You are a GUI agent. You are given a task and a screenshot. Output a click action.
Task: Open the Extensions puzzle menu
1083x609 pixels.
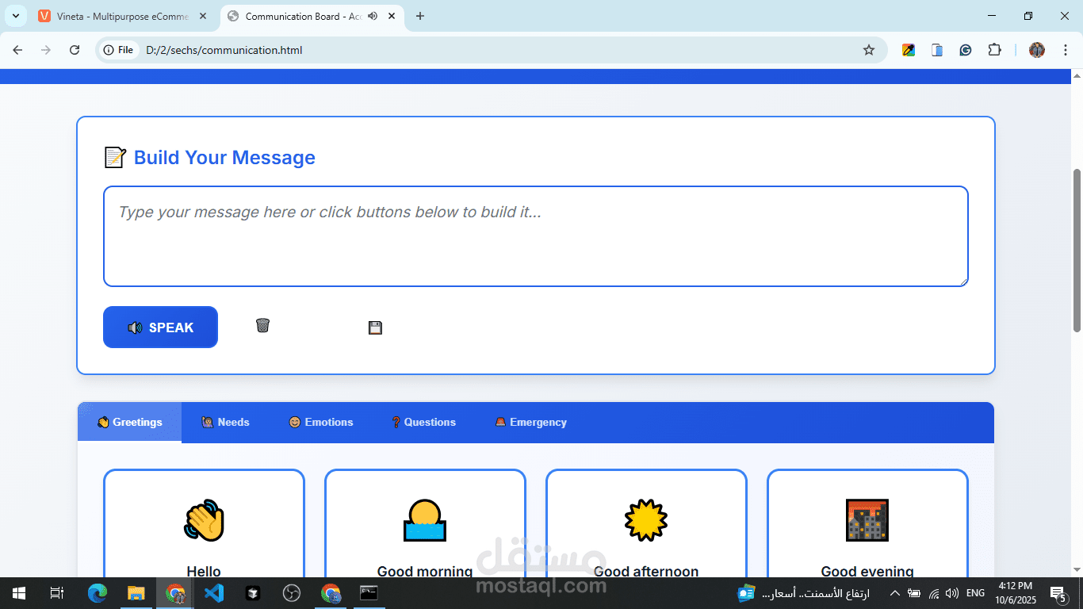point(994,50)
